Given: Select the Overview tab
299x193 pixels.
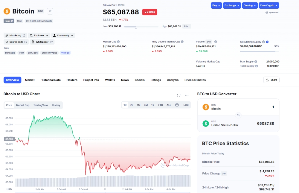Looking at the screenshot, I should (x=12, y=80).
